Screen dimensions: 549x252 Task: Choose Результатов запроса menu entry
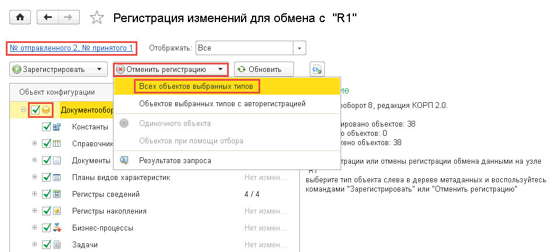227,161
